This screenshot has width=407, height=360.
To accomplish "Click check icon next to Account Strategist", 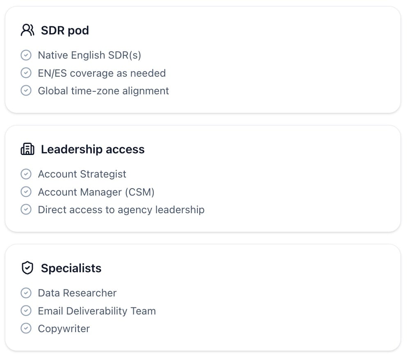I will tap(26, 174).
